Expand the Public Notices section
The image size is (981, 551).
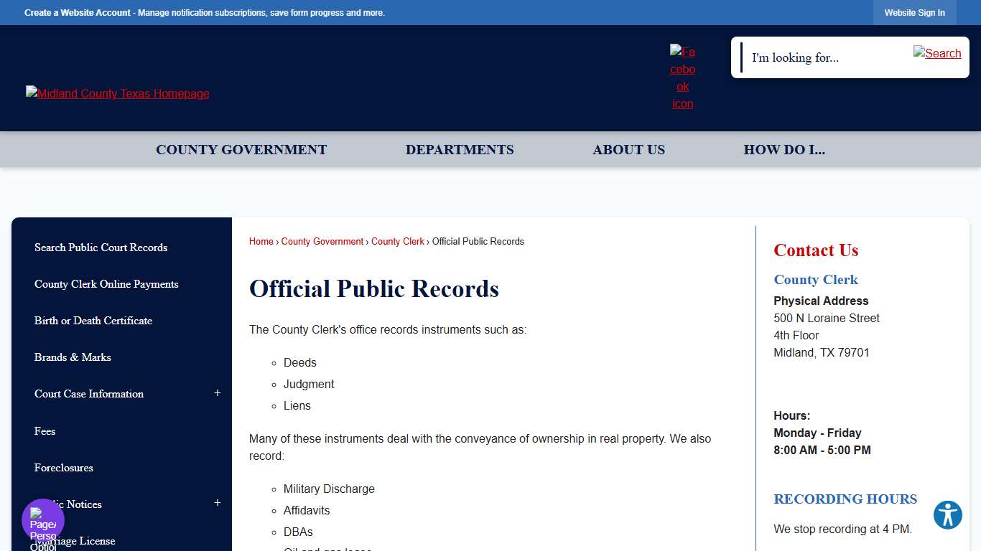click(x=217, y=502)
